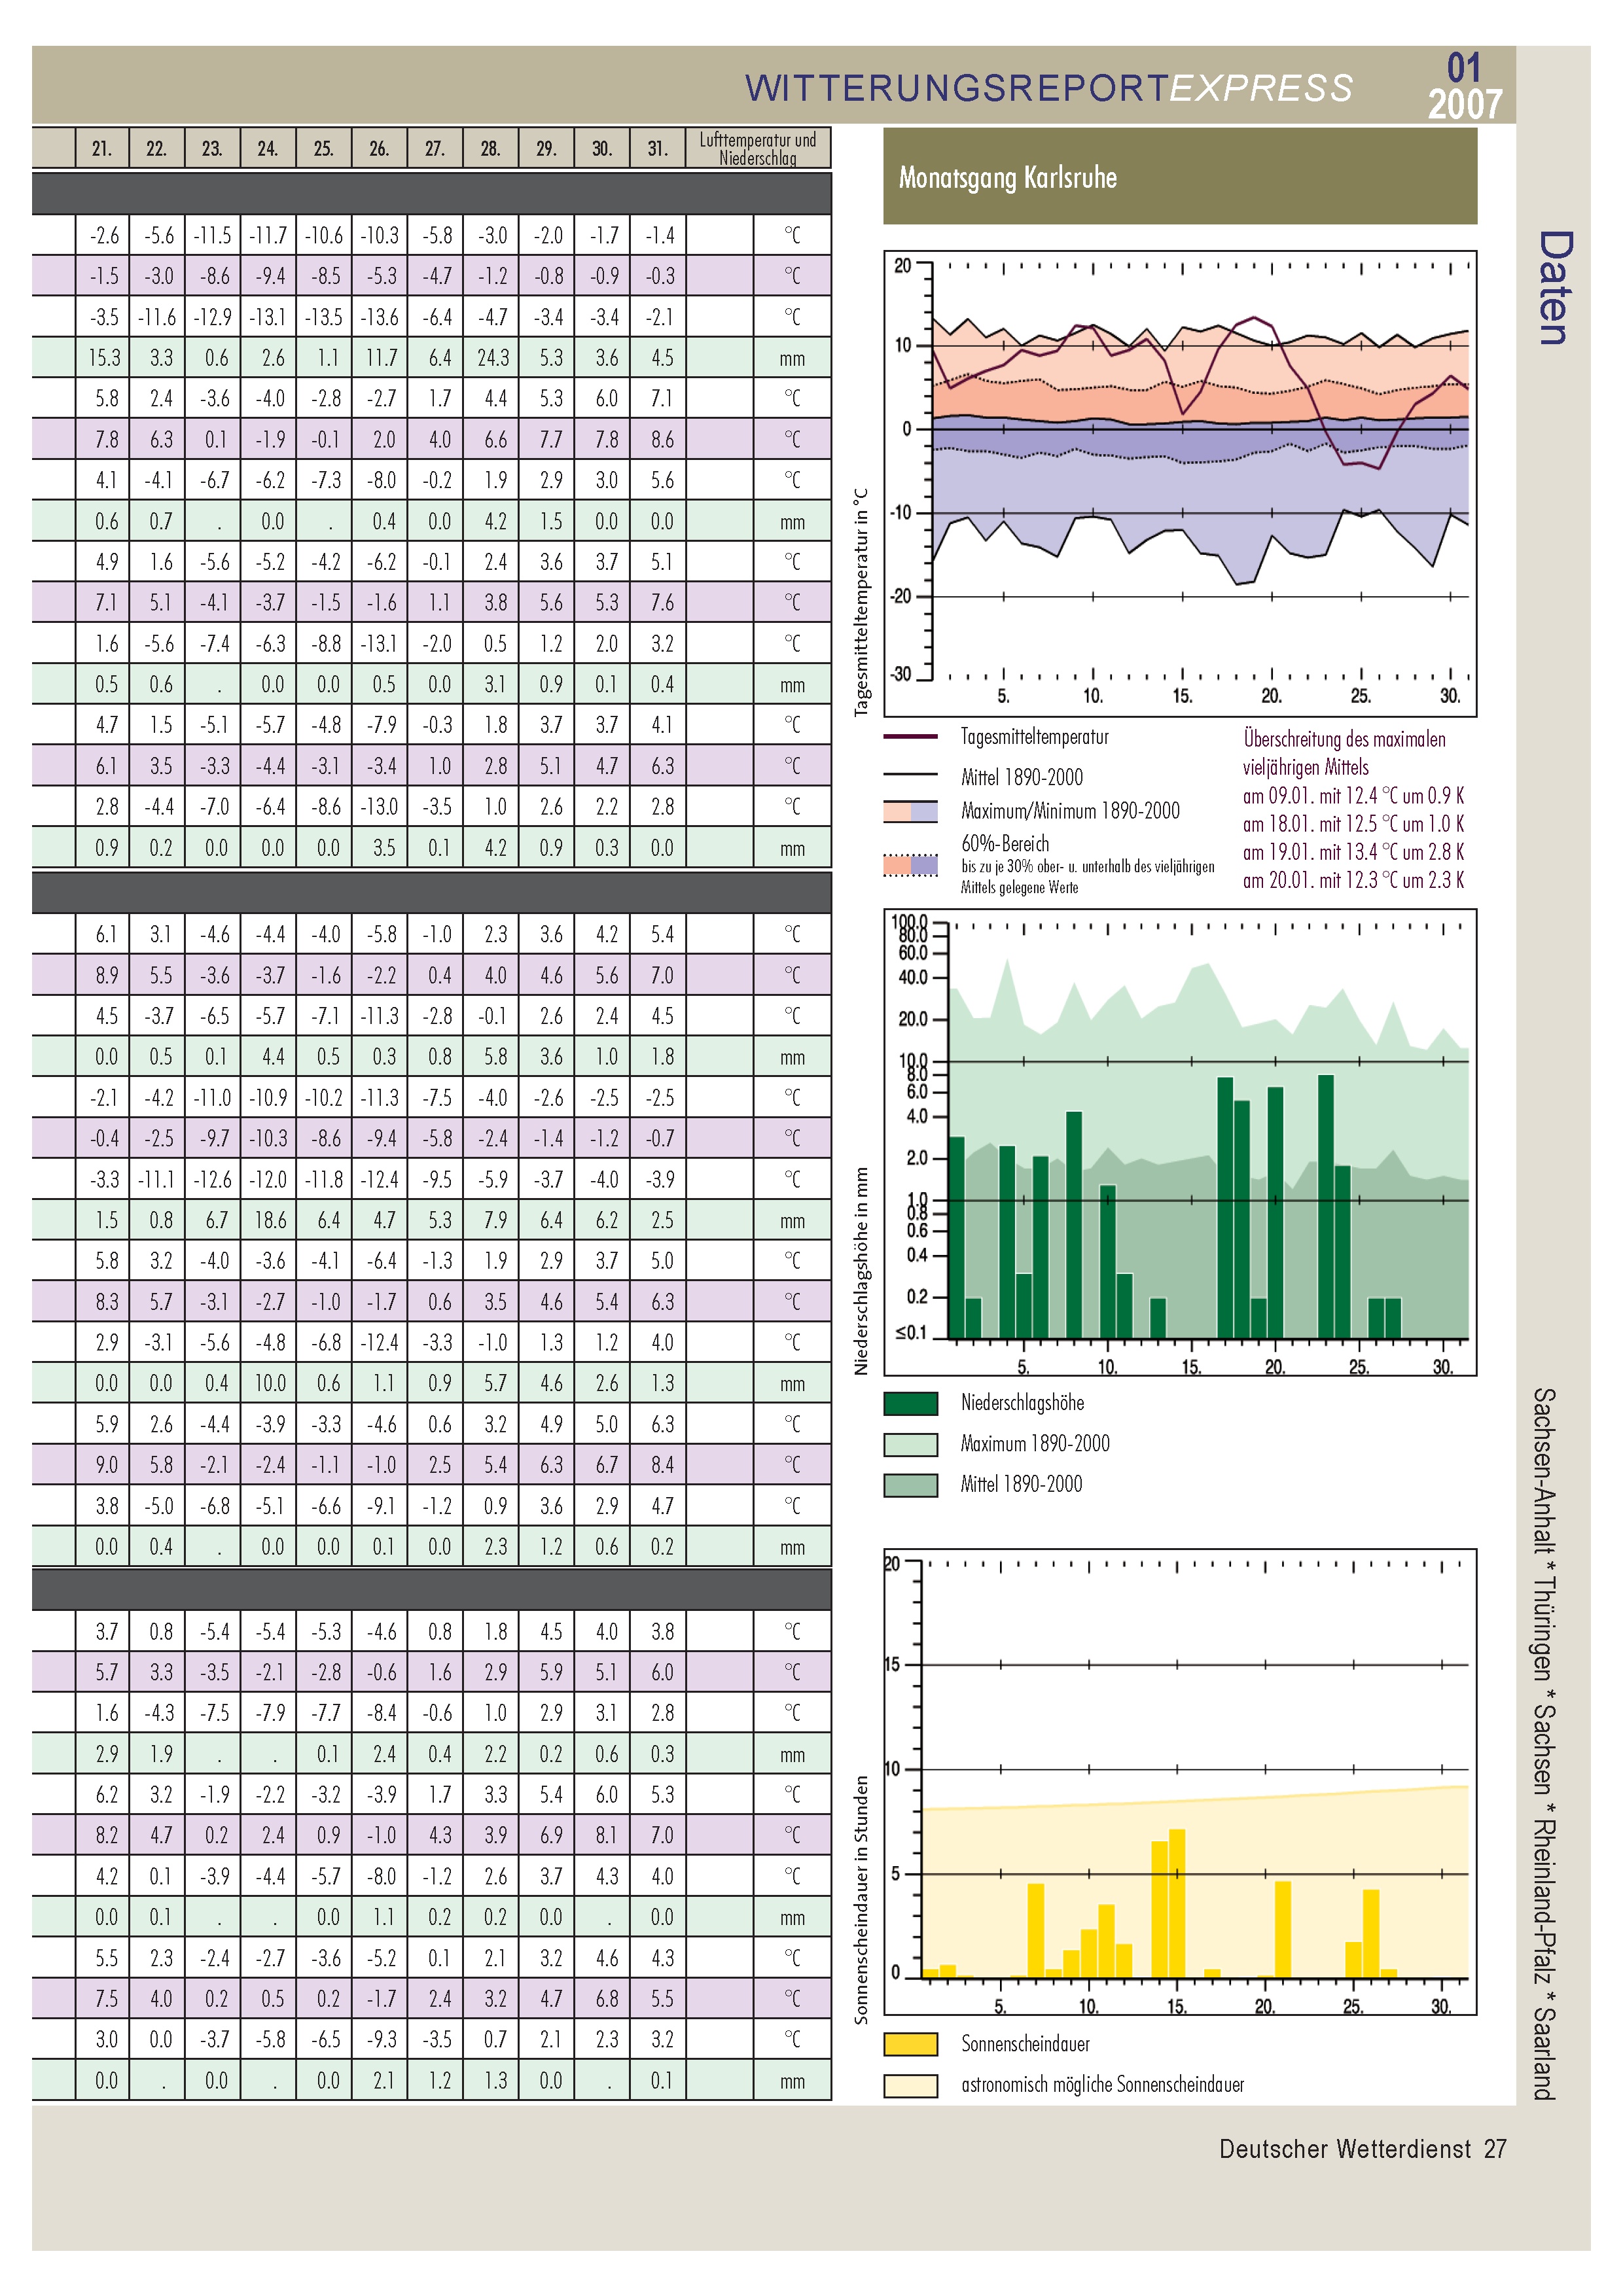This screenshot has height=2296, width=1623.
Task: Click the 'Deutscher Wetterdienst 27' footer
Action: [1362, 2149]
